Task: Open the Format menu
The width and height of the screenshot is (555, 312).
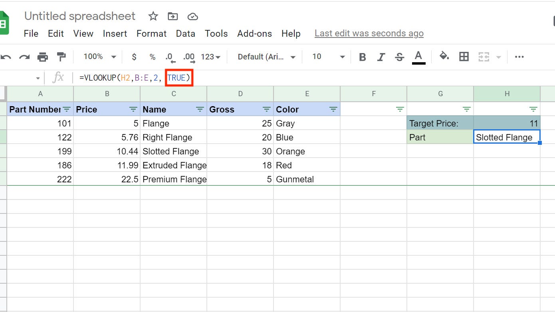Action: pos(151,34)
